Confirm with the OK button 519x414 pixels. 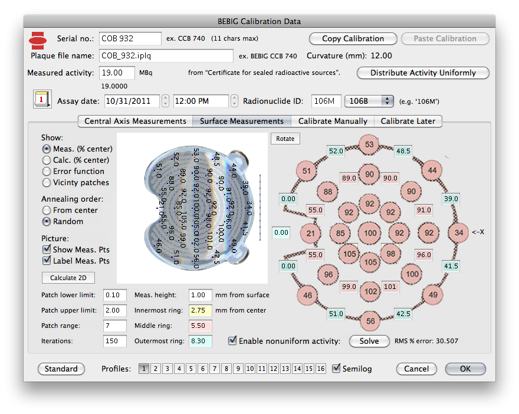pyautogui.click(x=465, y=369)
